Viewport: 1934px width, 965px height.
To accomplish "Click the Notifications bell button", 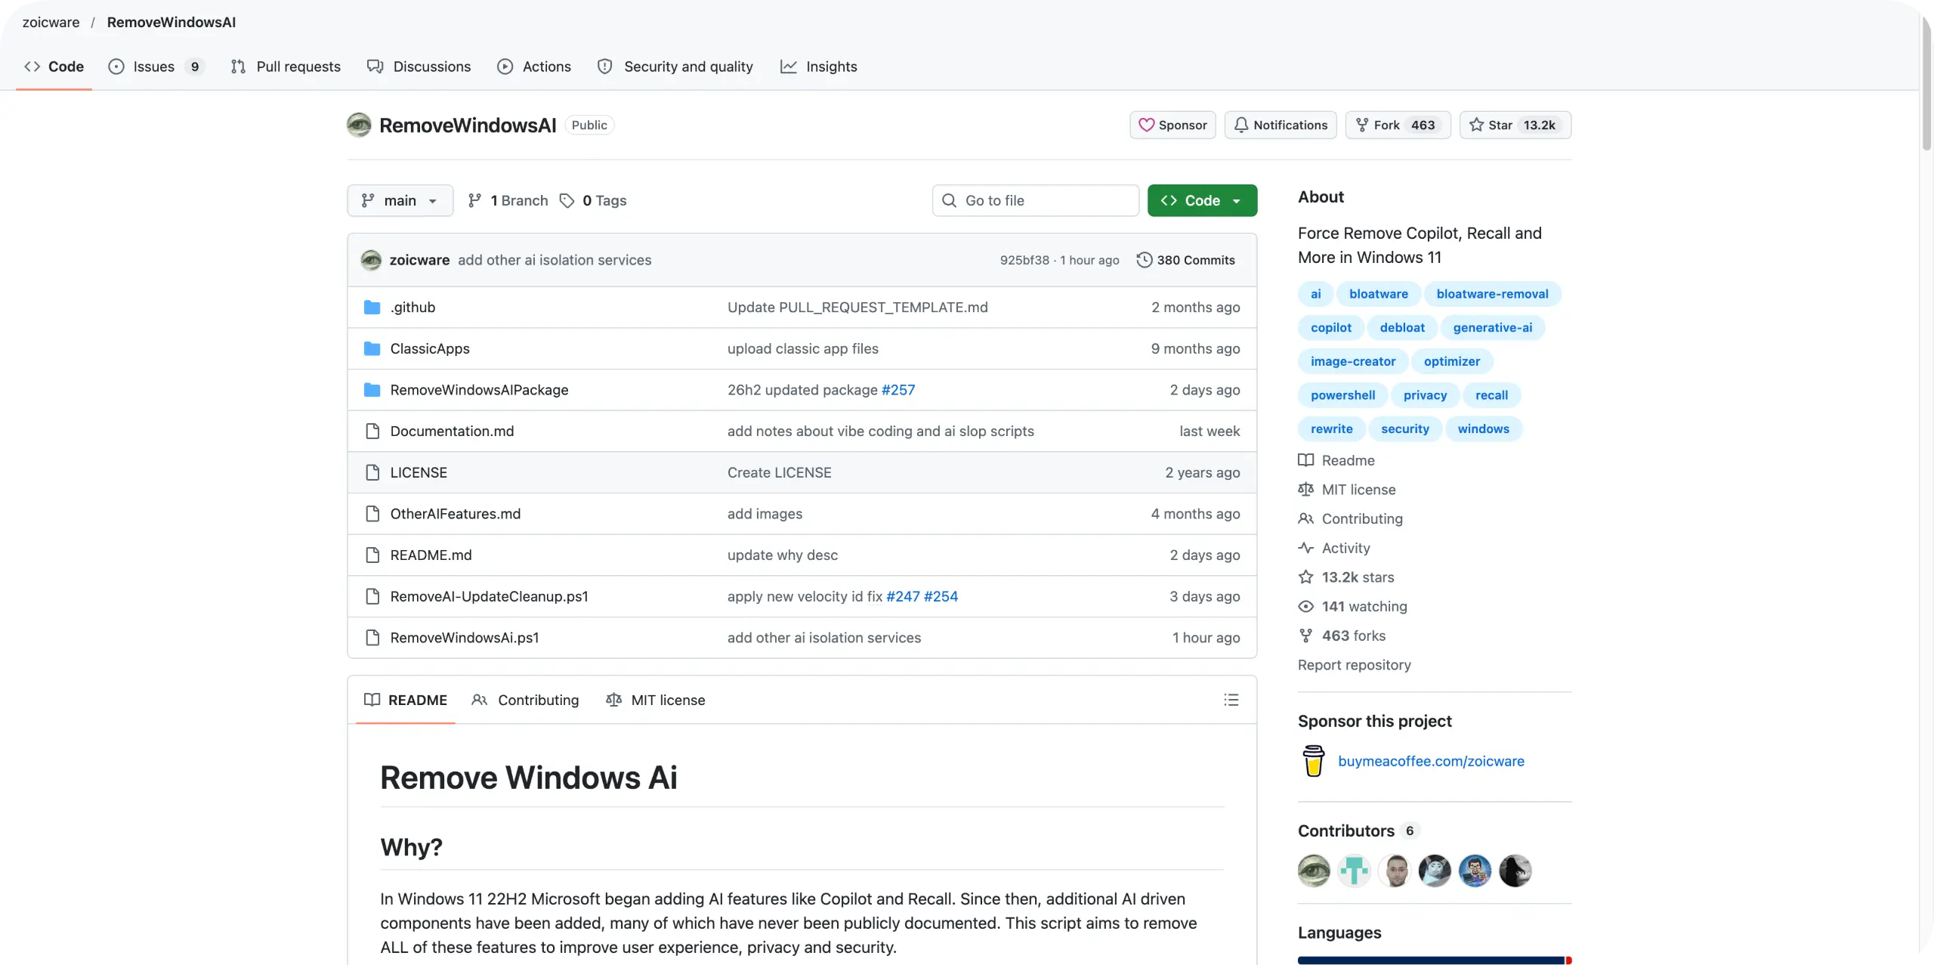I will pos(1281,125).
